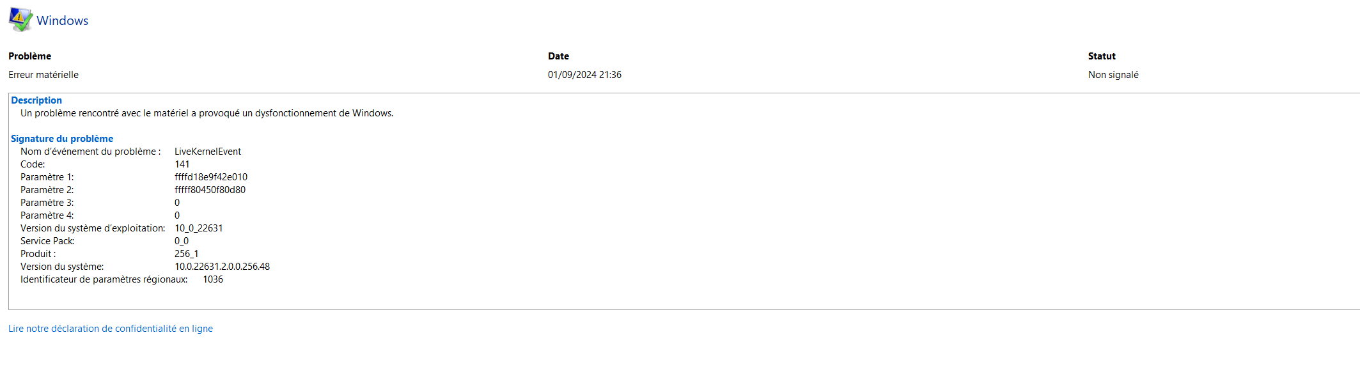Viewport: 1360px width, 390px height.
Task: Click the Date column header
Action: click(x=558, y=56)
